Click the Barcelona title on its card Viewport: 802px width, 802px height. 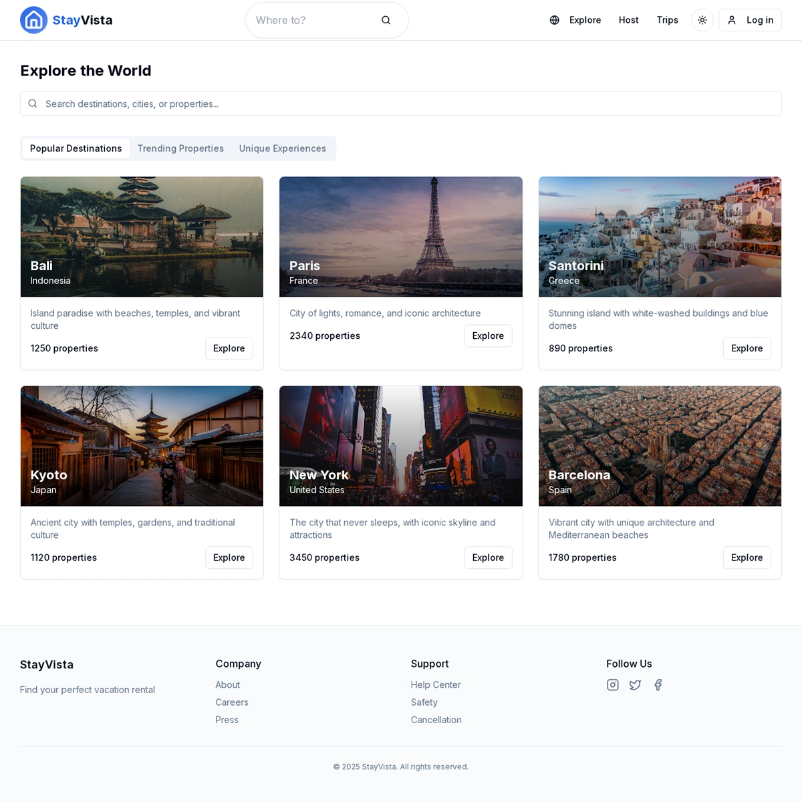[x=579, y=475]
